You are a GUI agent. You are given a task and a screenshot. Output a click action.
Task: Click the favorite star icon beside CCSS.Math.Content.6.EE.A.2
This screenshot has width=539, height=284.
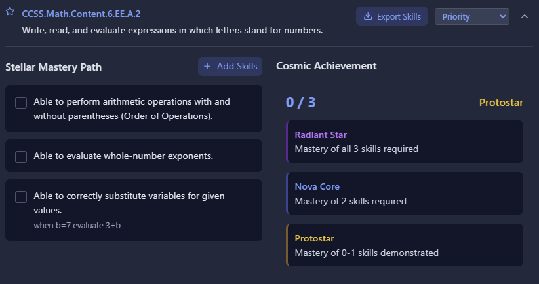[x=10, y=13]
